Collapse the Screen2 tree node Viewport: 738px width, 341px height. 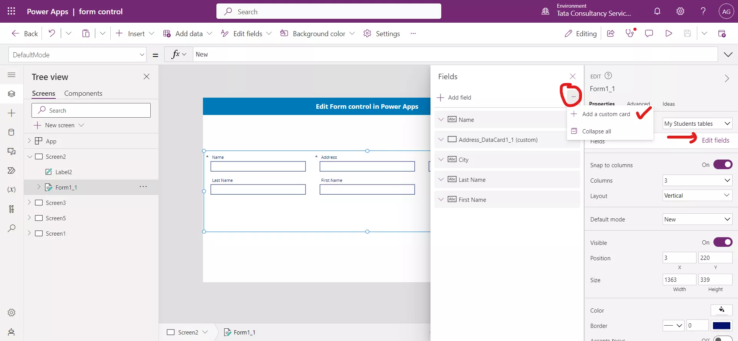(29, 156)
